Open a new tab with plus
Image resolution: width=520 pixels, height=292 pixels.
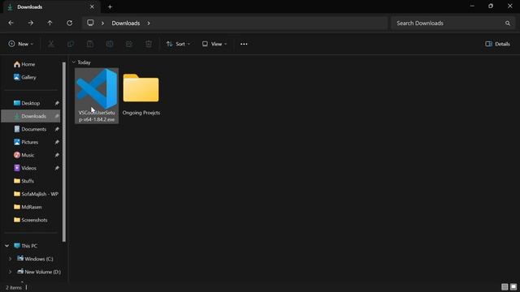tap(110, 6)
